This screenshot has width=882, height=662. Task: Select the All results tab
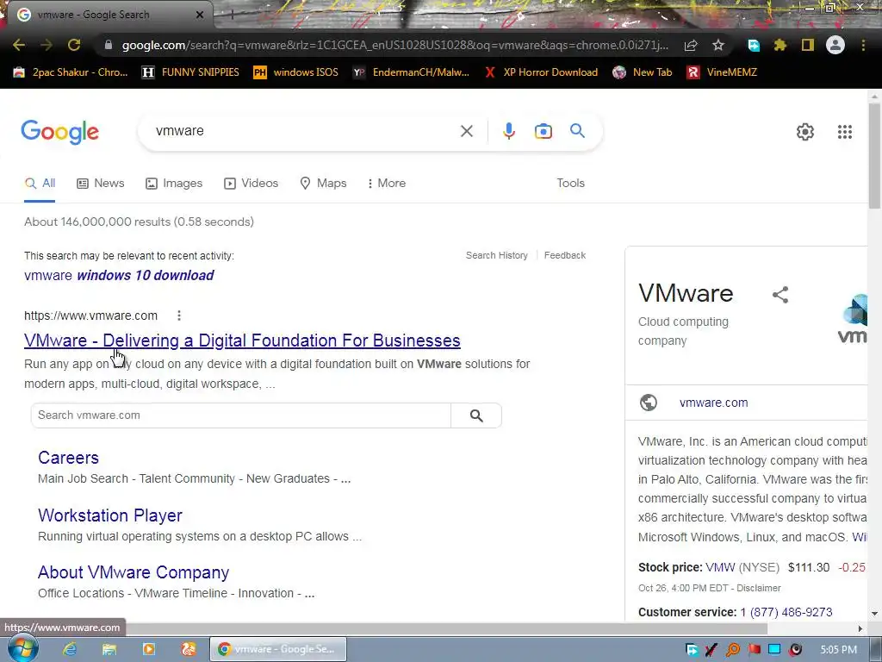(40, 184)
